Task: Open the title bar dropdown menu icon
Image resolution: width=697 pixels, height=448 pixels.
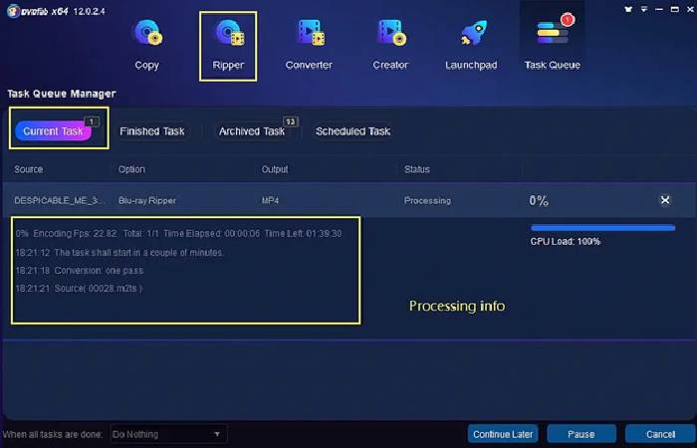Action: (644, 9)
